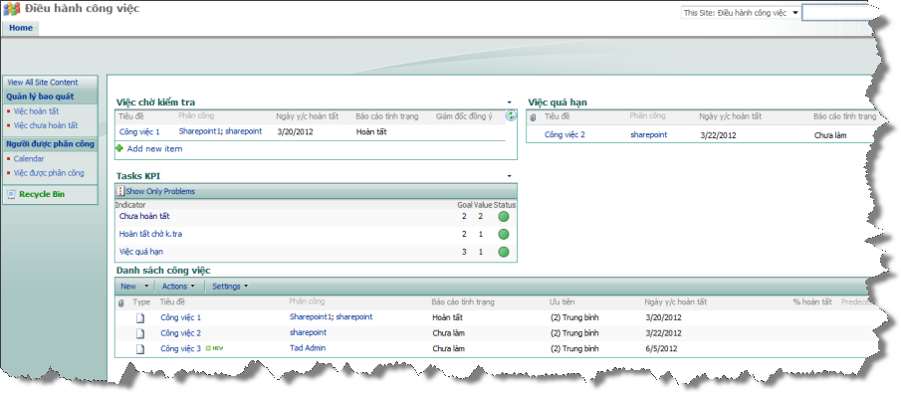The width and height of the screenshot is (901, 394).
Task: Click the site logo icon beside the title
Action: [12, 10]
